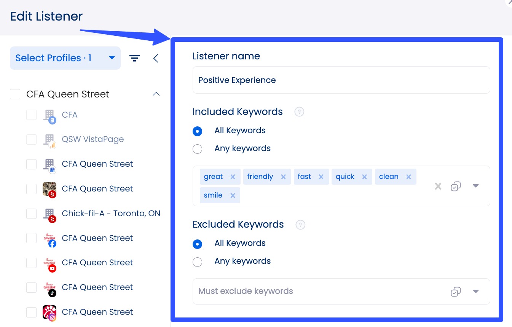Image resolution: width=512 pixels, height=327 pixels.
Task: Tick the Chick-fil-A - Toronto, ON checkbox
Action: 31,214
